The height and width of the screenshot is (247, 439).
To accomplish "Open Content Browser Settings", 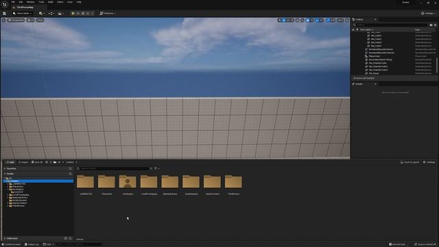I will tap(429, 162).
